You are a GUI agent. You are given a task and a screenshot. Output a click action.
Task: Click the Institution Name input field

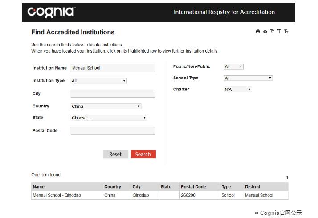point(113,68)
